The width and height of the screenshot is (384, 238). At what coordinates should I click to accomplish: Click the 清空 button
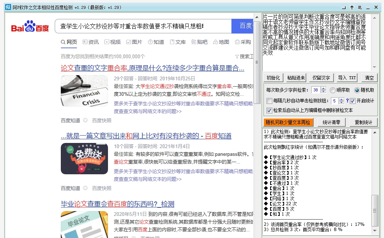369,78
